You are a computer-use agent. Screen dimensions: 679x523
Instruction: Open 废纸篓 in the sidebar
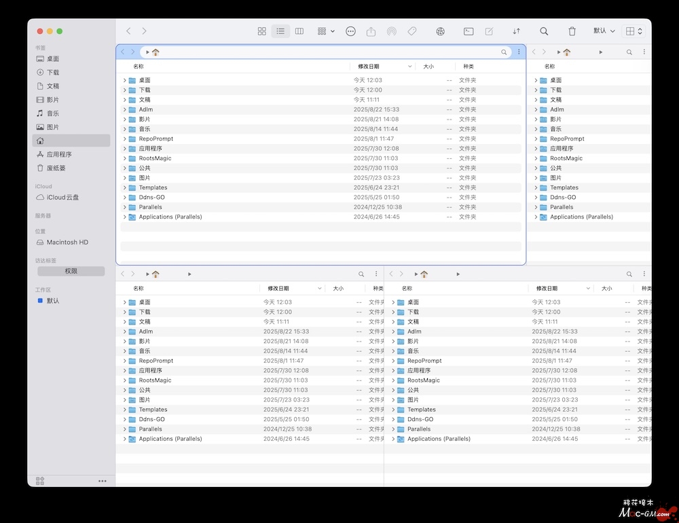click(71, 168)
